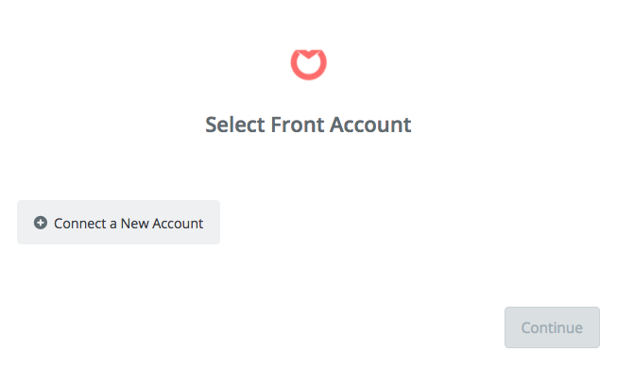617x385 pixels.
Task: Add a new Front account connection
Action: [118, 223]
